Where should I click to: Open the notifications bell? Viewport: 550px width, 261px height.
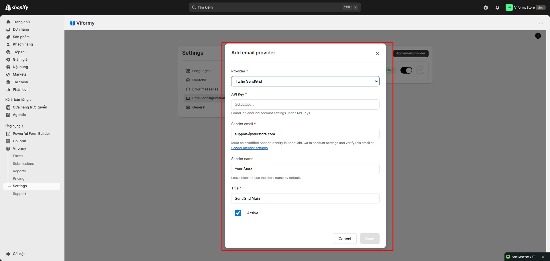497,8
